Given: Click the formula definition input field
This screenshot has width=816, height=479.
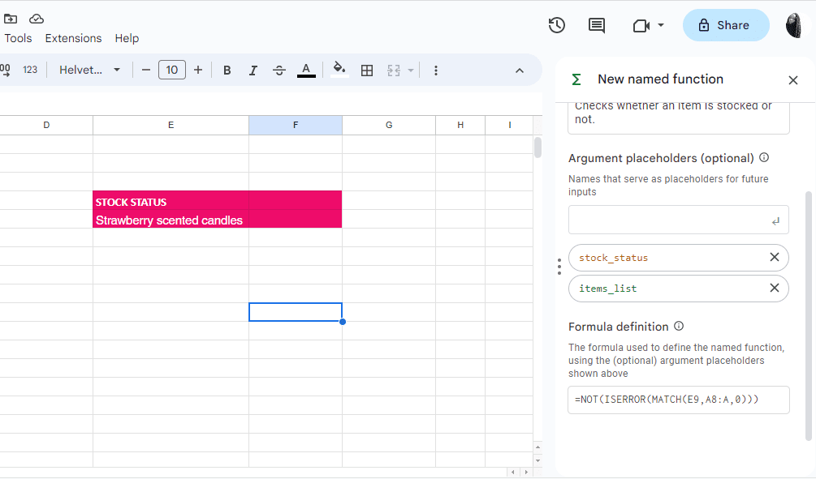Looking at the screenshot, I should (678, 400).
